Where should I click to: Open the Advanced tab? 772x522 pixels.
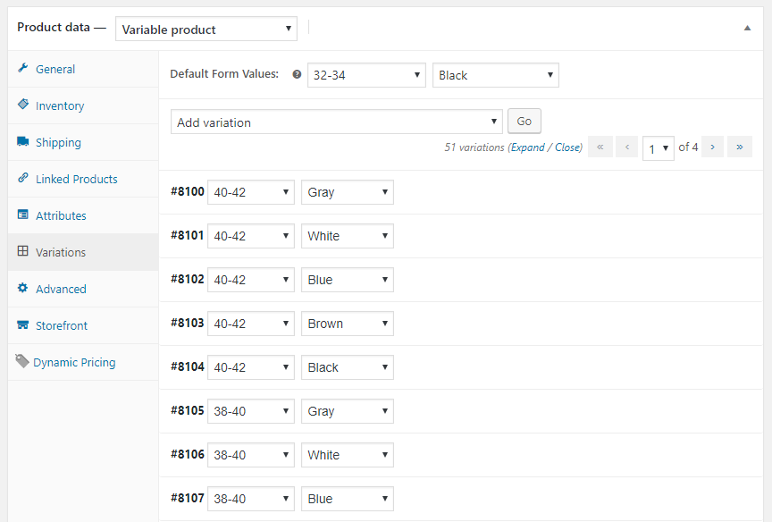click(x=83, y=289)
